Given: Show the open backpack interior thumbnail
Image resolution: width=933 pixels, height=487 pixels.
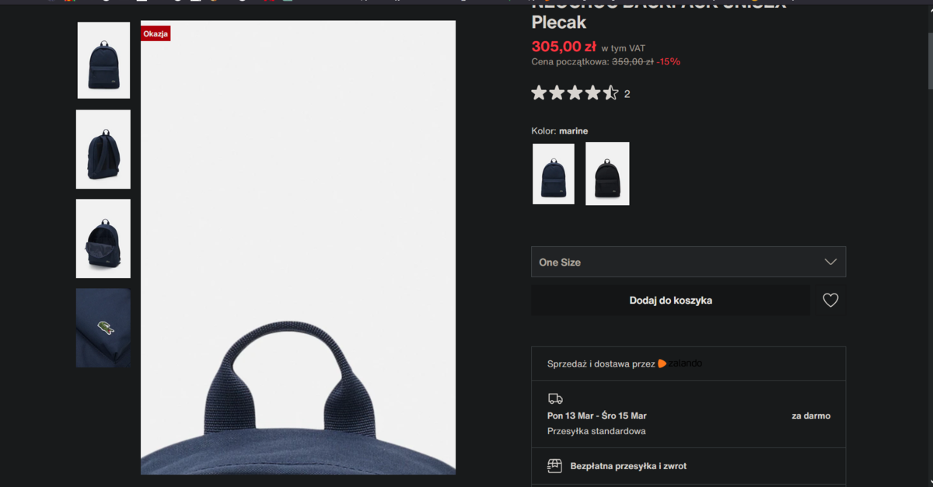Looking at the screenshot, I should [x=103, y=238].
